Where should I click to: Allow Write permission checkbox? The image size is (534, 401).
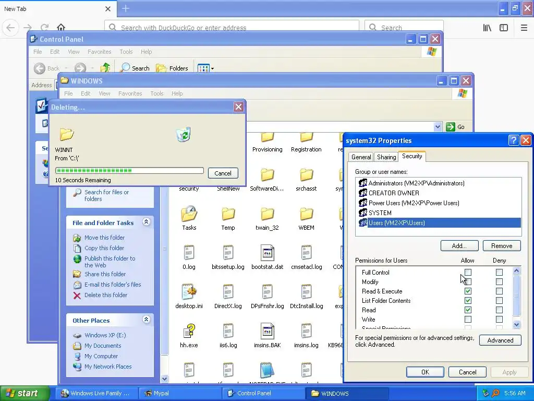point(468,319)
